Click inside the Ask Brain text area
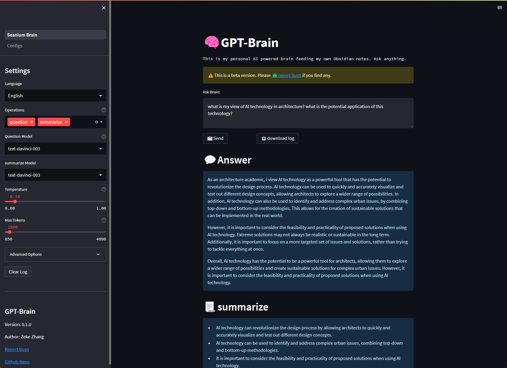This screenshot has height=368, width=507. coord(308,113)
